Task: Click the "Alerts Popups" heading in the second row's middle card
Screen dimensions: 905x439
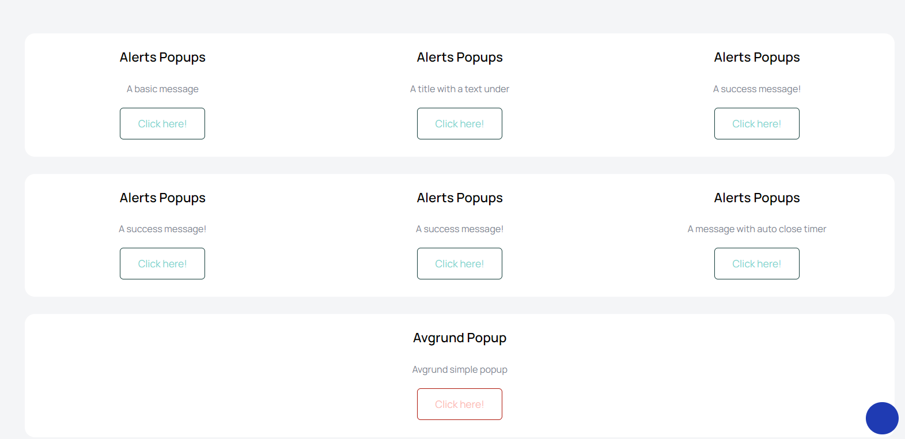Action: (x=459, y=198)
